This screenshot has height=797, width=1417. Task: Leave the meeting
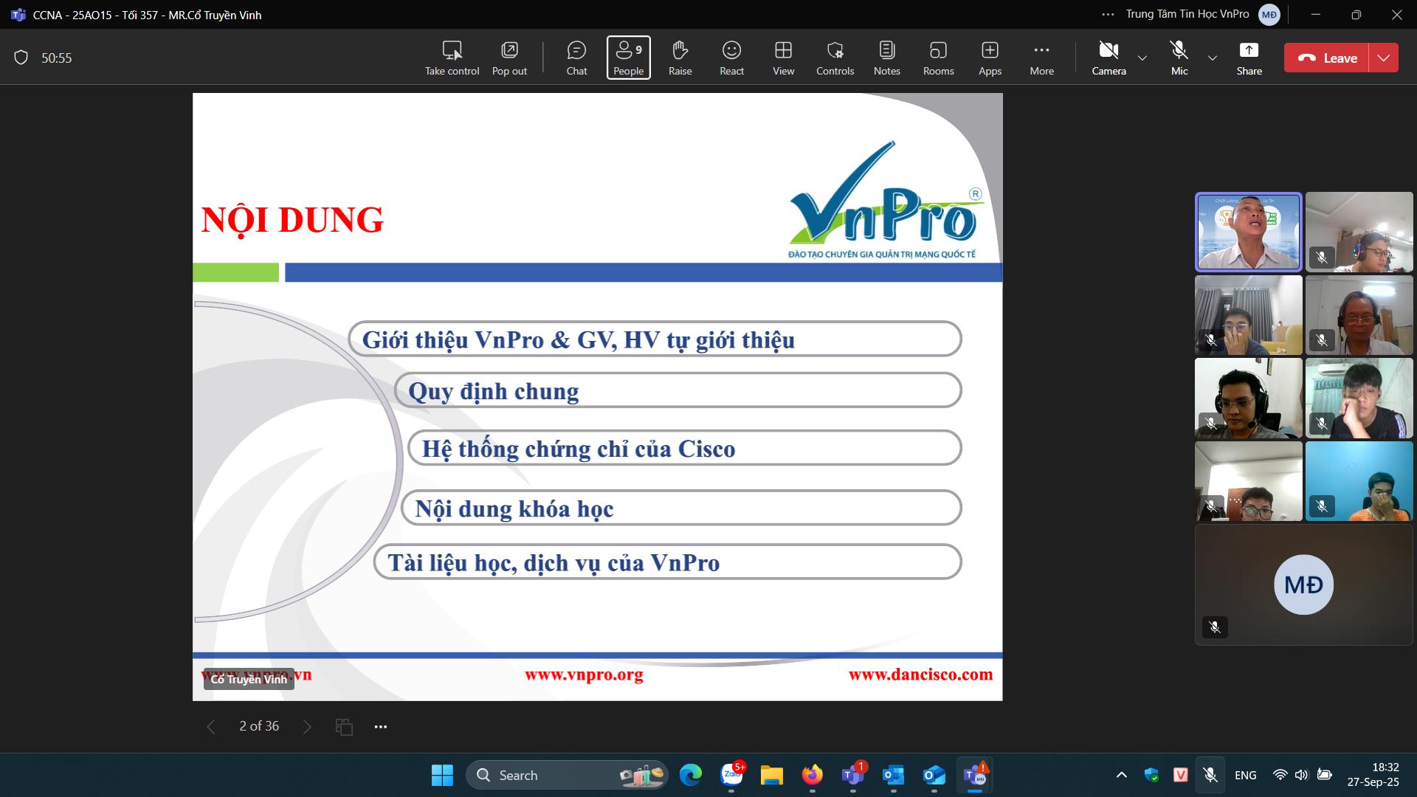pos(1326,58)
